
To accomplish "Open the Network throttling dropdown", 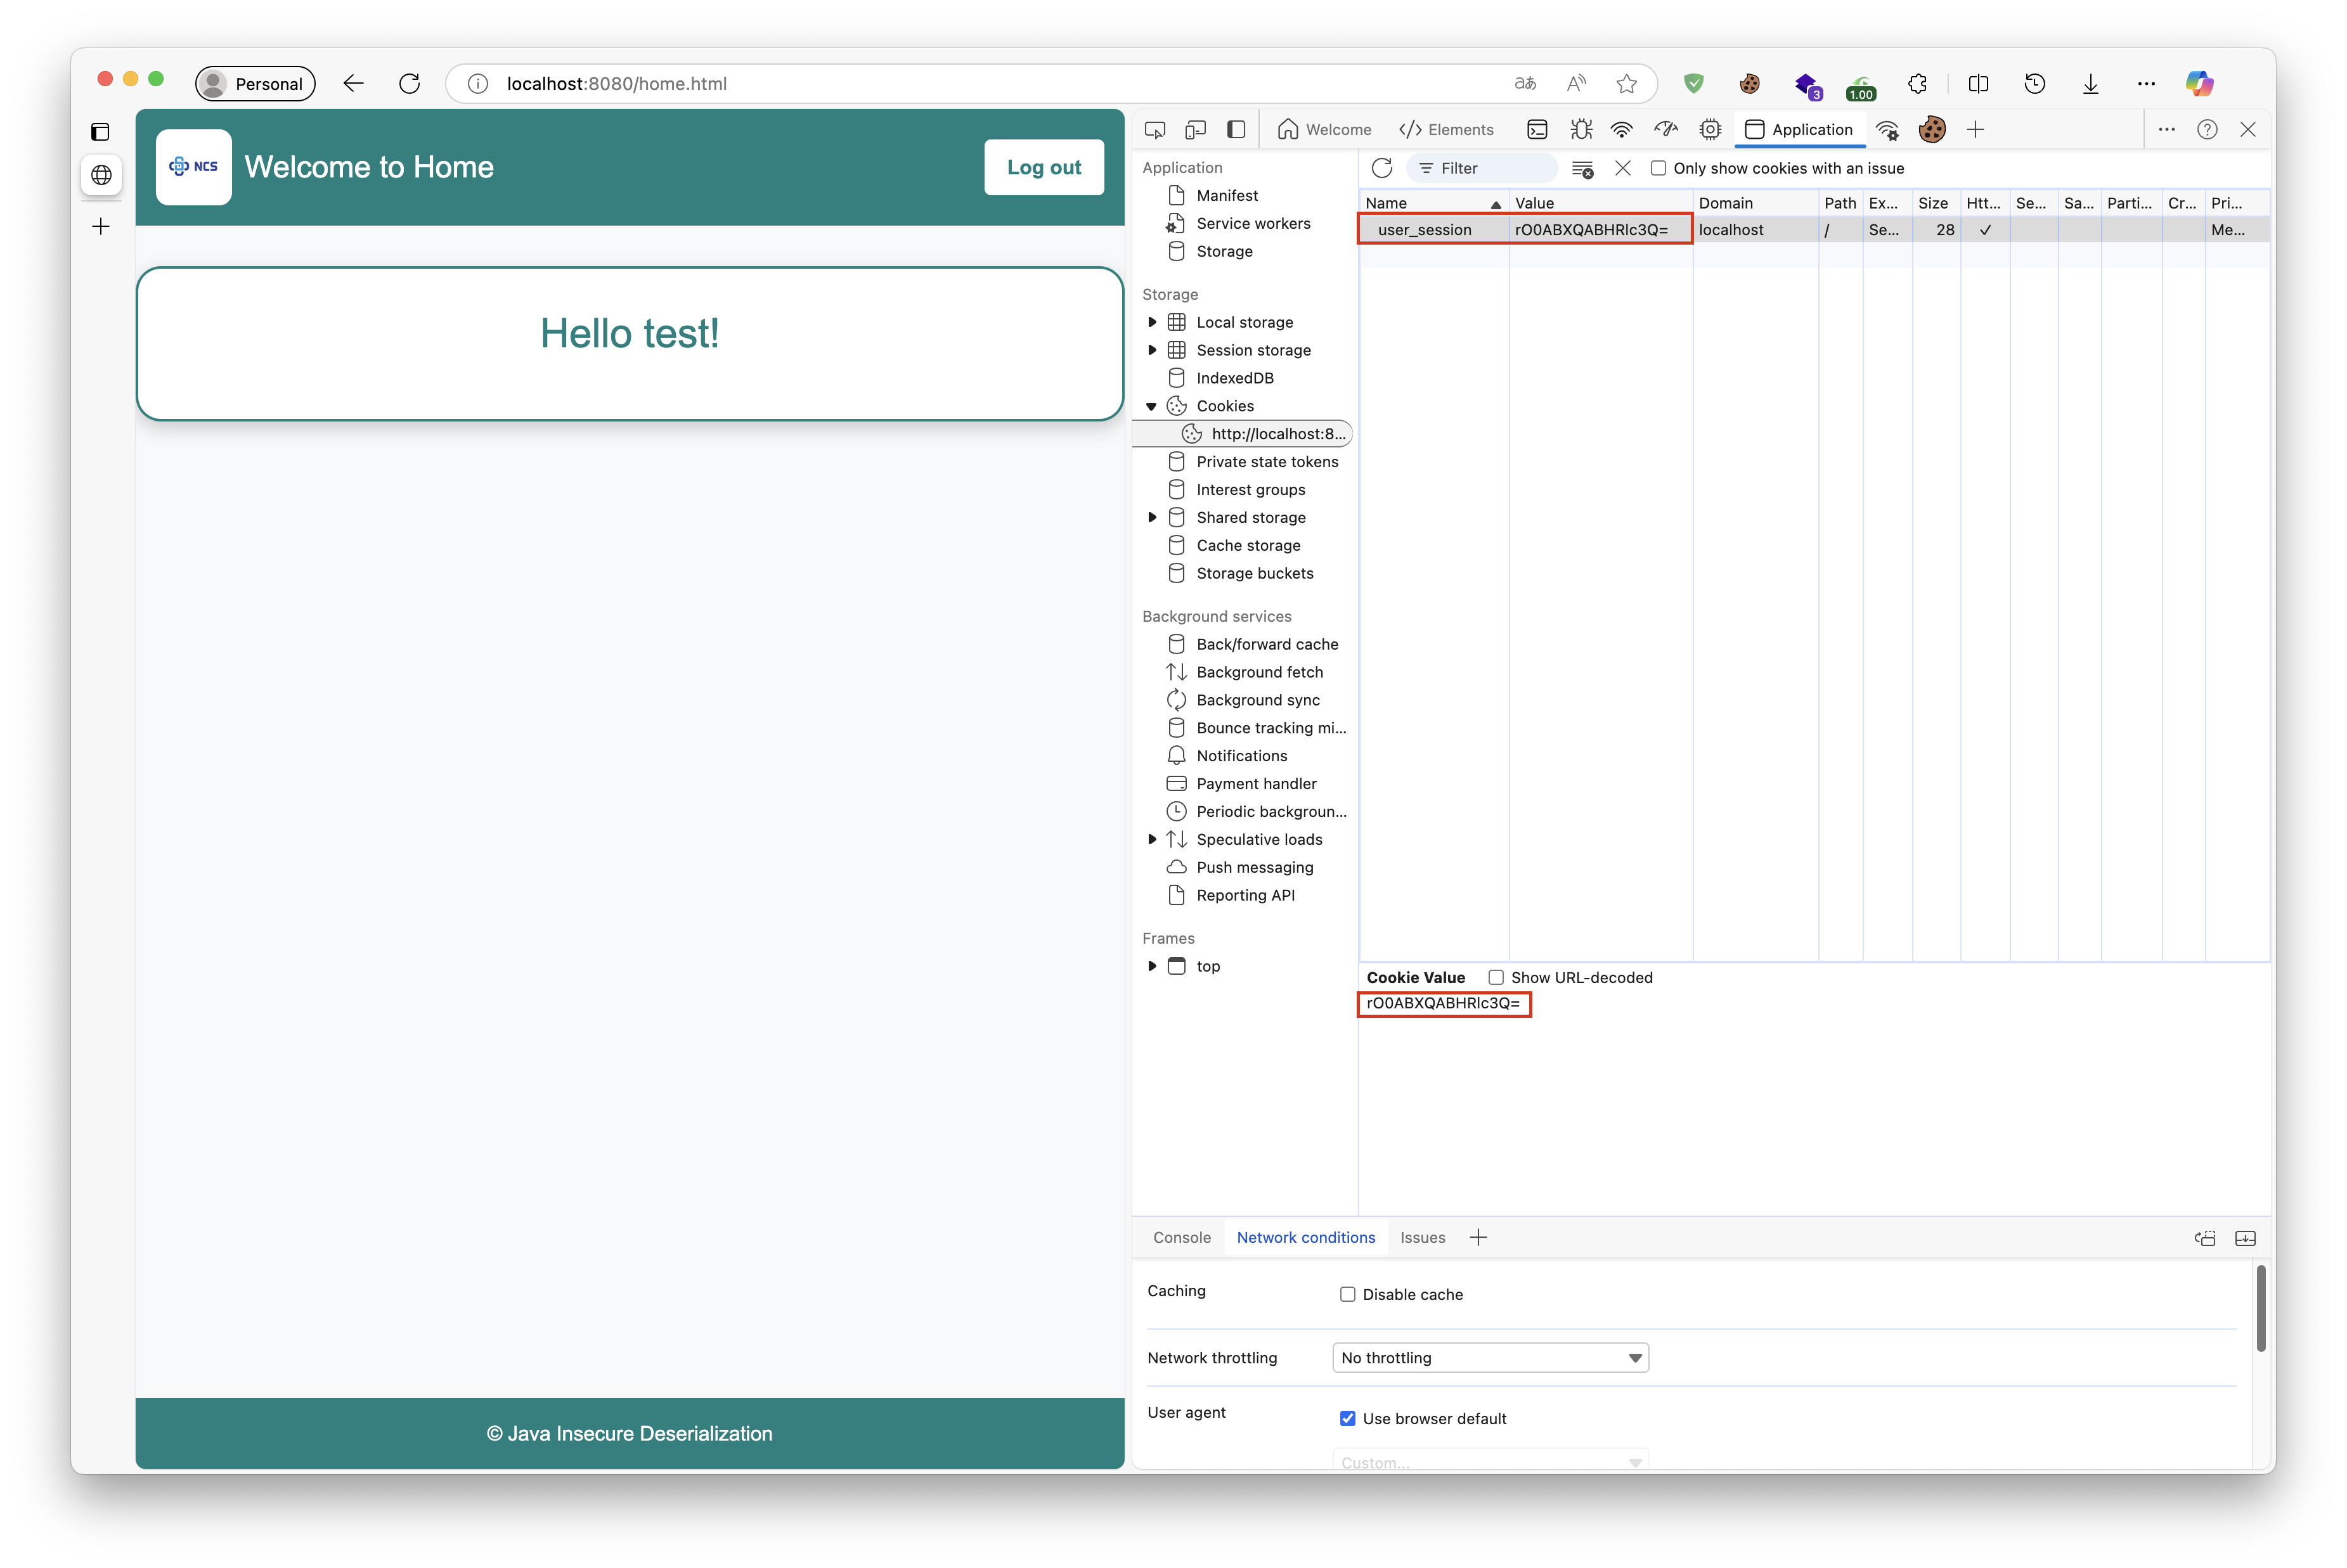I will click(x=1490, y=1357).
